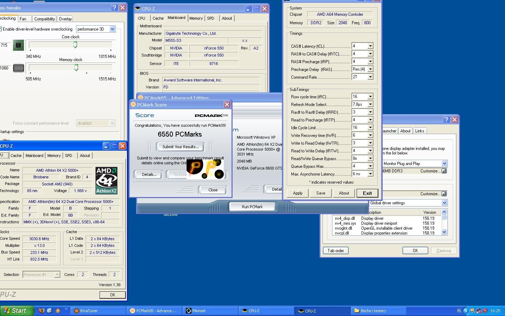Click the Memory clock slider handle

[x=76, y=67]
